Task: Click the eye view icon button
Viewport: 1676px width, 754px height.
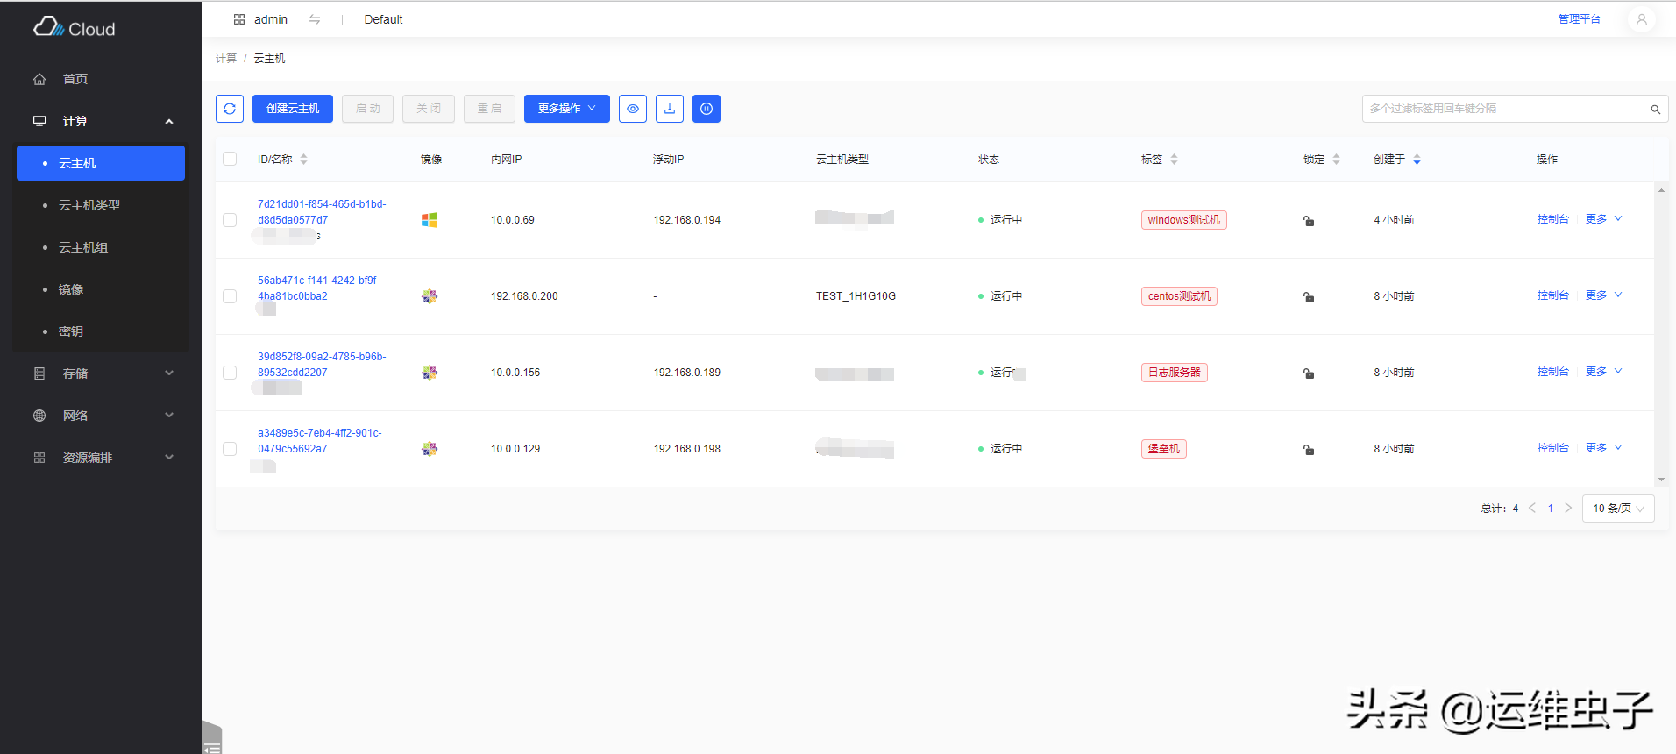Action: click(x=633, y=109)
